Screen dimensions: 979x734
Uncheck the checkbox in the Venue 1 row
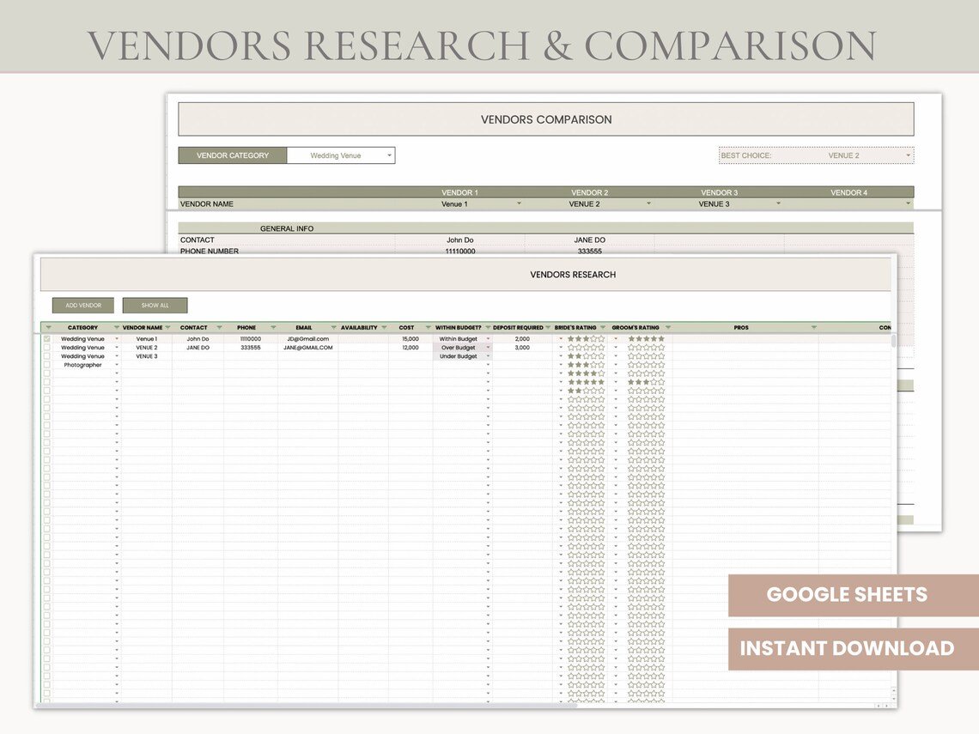[46, 339]
